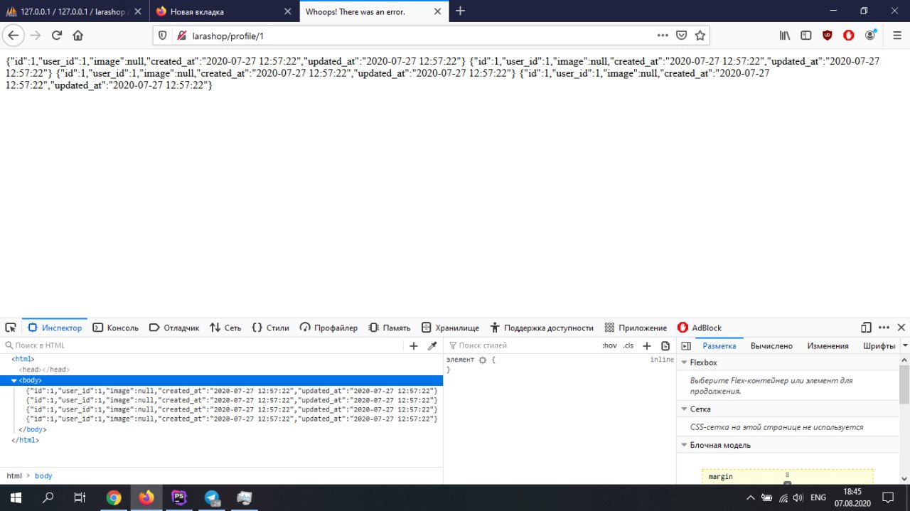Select the html opening tag node

pyautogui.click(x=23, y=360)
